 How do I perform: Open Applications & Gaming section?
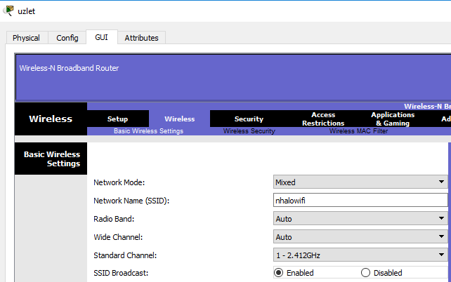(393, 119)
